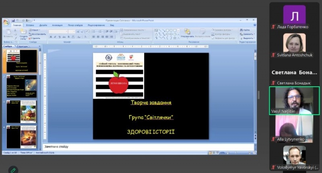Switch to the Insert (Вставка) tab
322x173 pixels.
30,25
